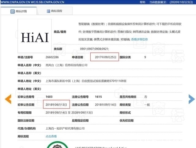Image resolution: width=196 pixels, height=148 pixels.
Task: Select registration announcement issue number 1615
Action: (x=98, y=97)
